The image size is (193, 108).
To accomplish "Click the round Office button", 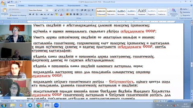I will 3,3.
